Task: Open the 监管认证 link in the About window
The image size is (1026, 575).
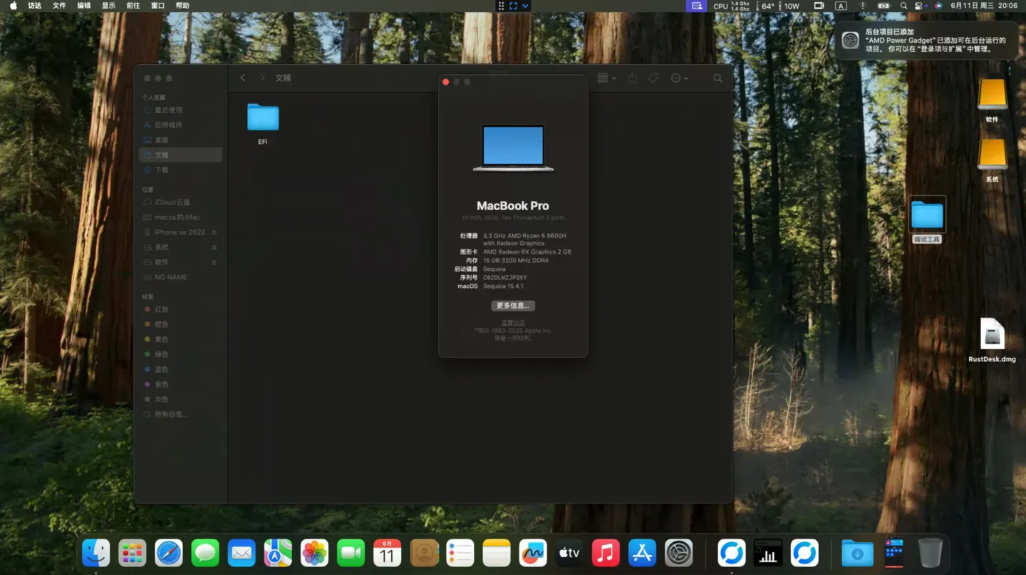Action: pyautogui.click(x=512, y=323)
